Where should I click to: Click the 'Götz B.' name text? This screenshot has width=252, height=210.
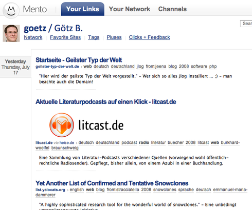pos(68,28)
